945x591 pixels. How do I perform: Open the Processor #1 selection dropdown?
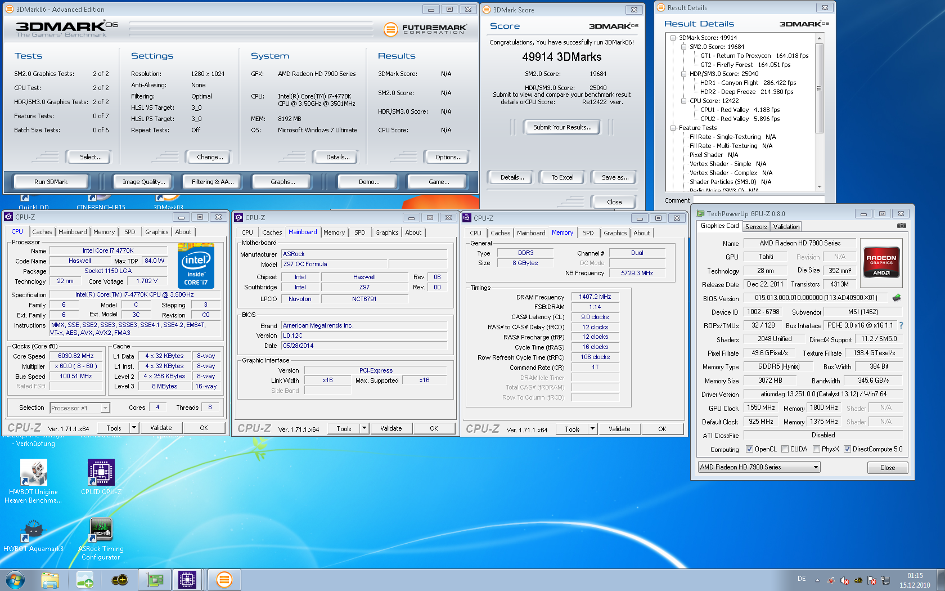[80, 408]
